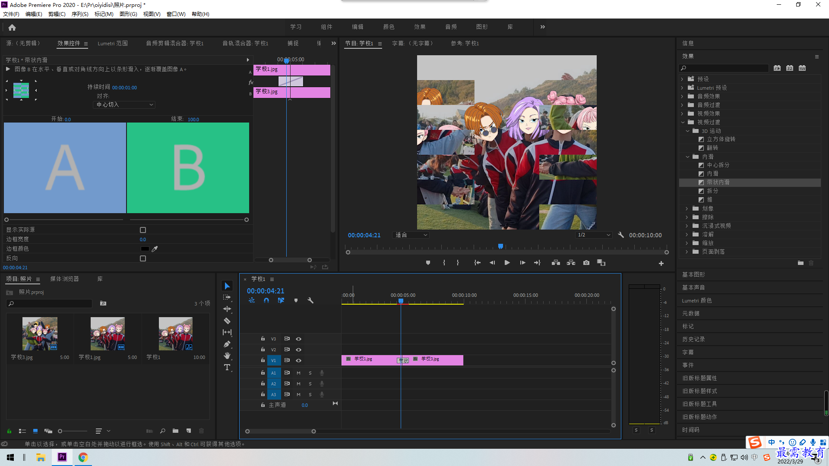This screenshot has width=829, height=466.
Task: Switch to the Lumetri 范围 tab
Action: tap(113, 44)
